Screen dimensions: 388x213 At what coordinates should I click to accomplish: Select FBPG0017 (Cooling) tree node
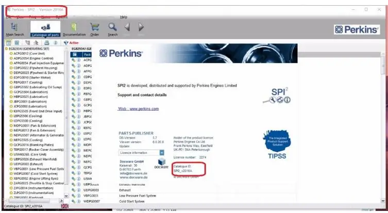tap(28, 82)
